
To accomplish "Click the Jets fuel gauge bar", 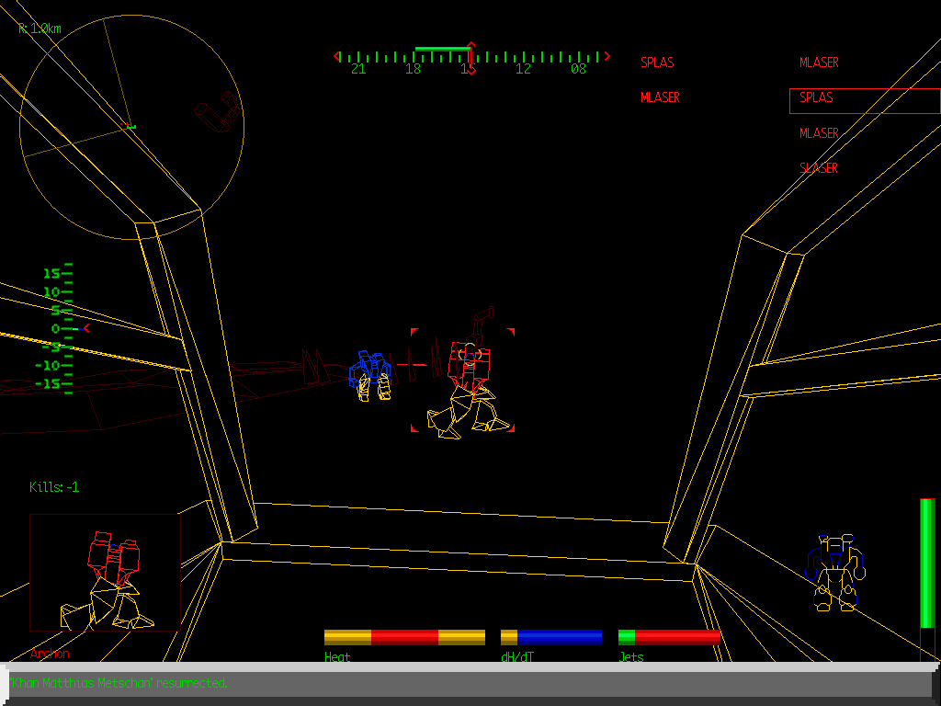I will [669, 637].
